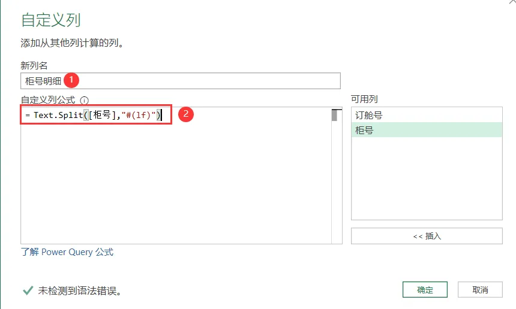
Task: Click the formula editor scrollbar thumb
Action: (334, 115)
